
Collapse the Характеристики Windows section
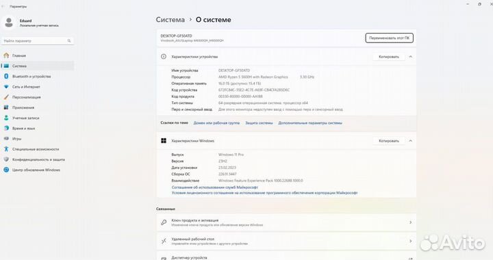[410, 141]
